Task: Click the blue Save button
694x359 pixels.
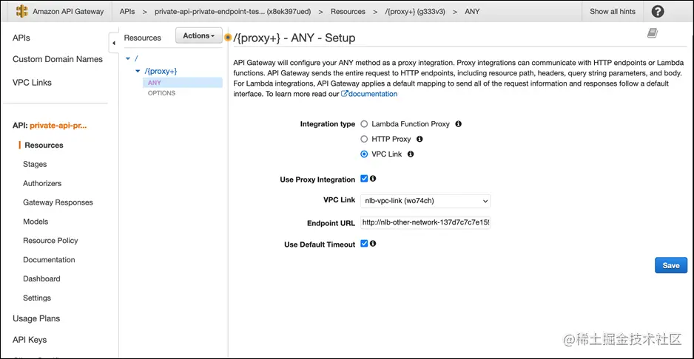Action: (x=671, y=265)
